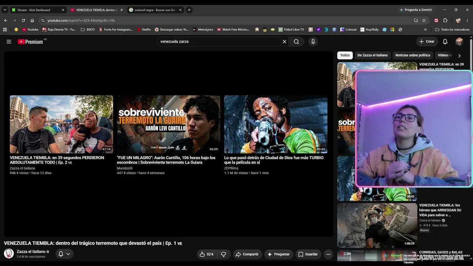This screenshot has width=473, height=266.
Task: Open YouTube notifications bell in the header
Action: (445, 42)
